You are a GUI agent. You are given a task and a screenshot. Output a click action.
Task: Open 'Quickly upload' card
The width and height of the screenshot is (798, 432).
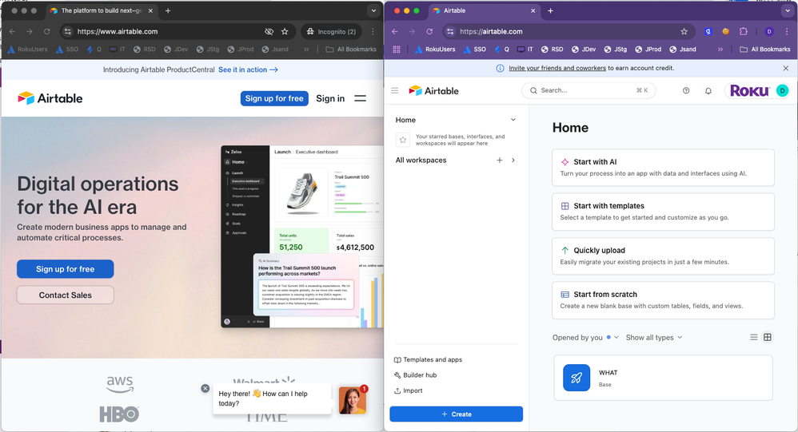tap(663, 256)
